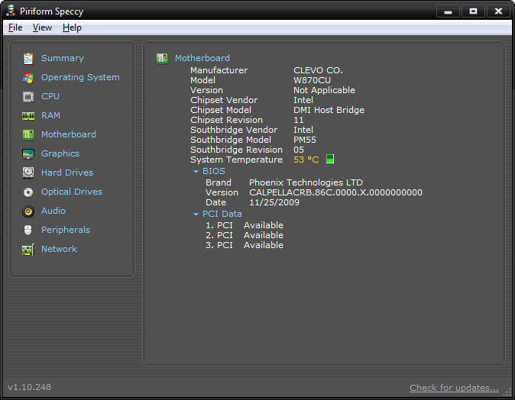Go to the Audio section
This screenshot has width=515, height=400.
point(53,211)
